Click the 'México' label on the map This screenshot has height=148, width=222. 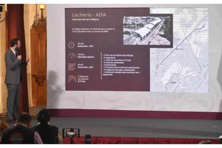coord(179,49)
